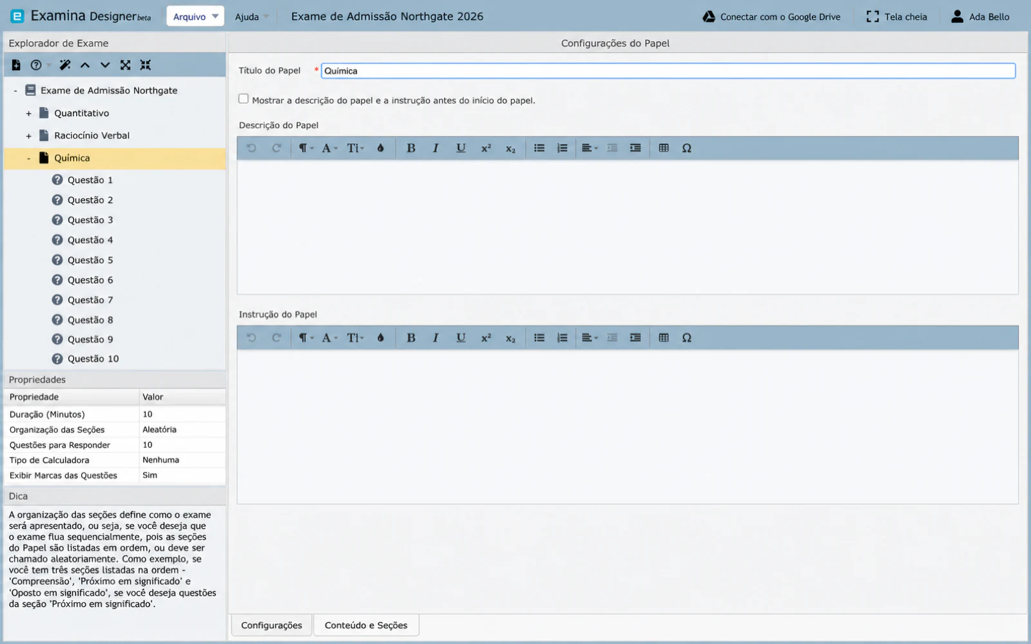1031x644 pixels.
Task: Insert special character in Descrição do Papel editor
Action: pos(687,148)
